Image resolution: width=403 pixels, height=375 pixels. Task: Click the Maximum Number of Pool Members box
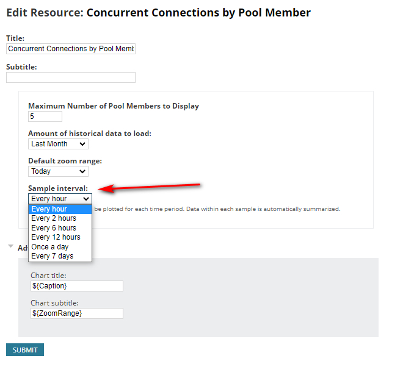point(45,116)
